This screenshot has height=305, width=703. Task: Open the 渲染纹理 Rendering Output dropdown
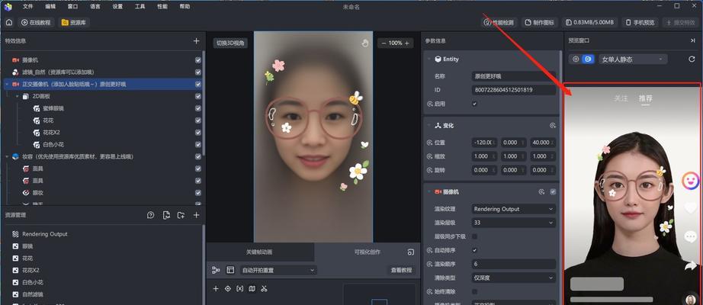(x=513, y=209)
